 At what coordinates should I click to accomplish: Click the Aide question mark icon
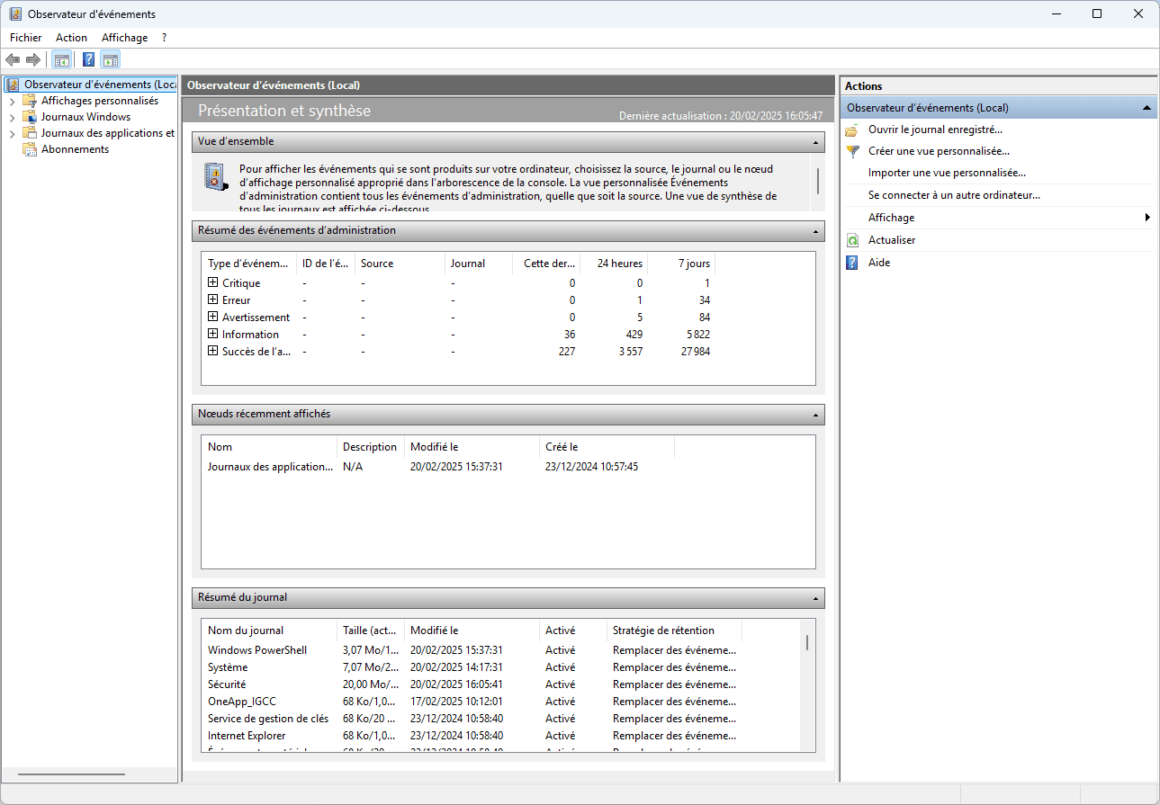point(852,263)
